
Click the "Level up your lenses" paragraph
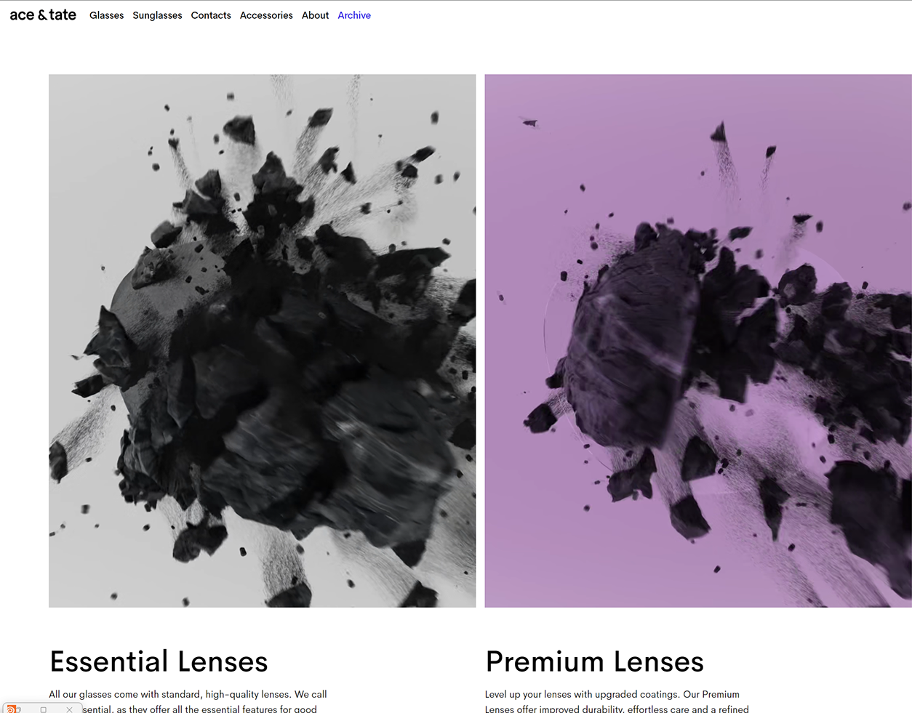pos(617,701)
